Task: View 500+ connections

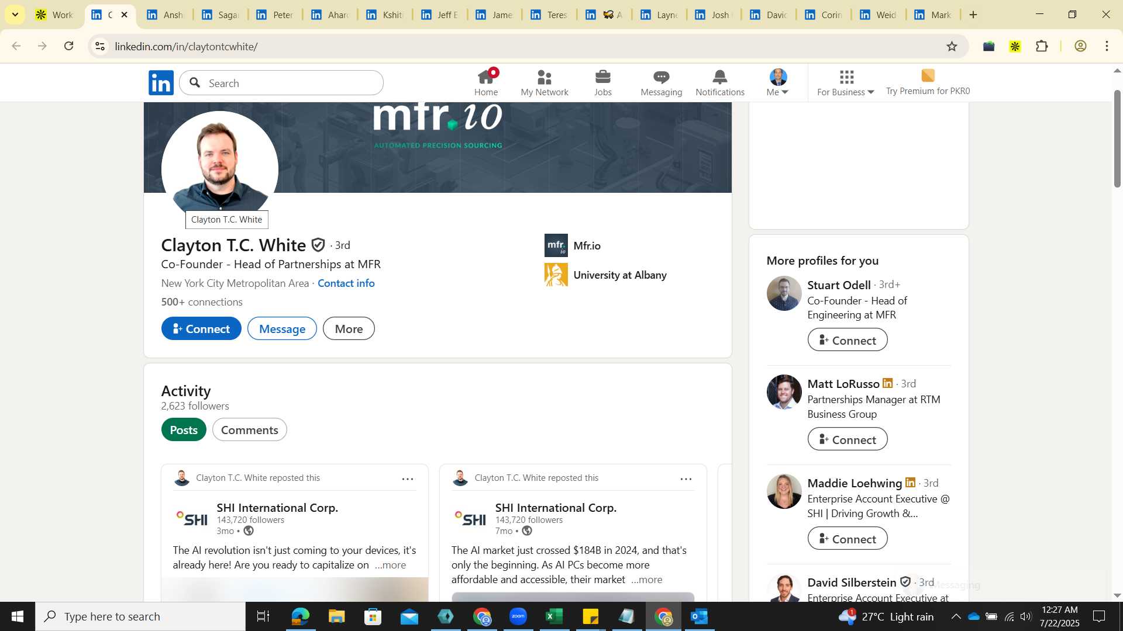Action: pyautogui.click(x=202, y=301)
